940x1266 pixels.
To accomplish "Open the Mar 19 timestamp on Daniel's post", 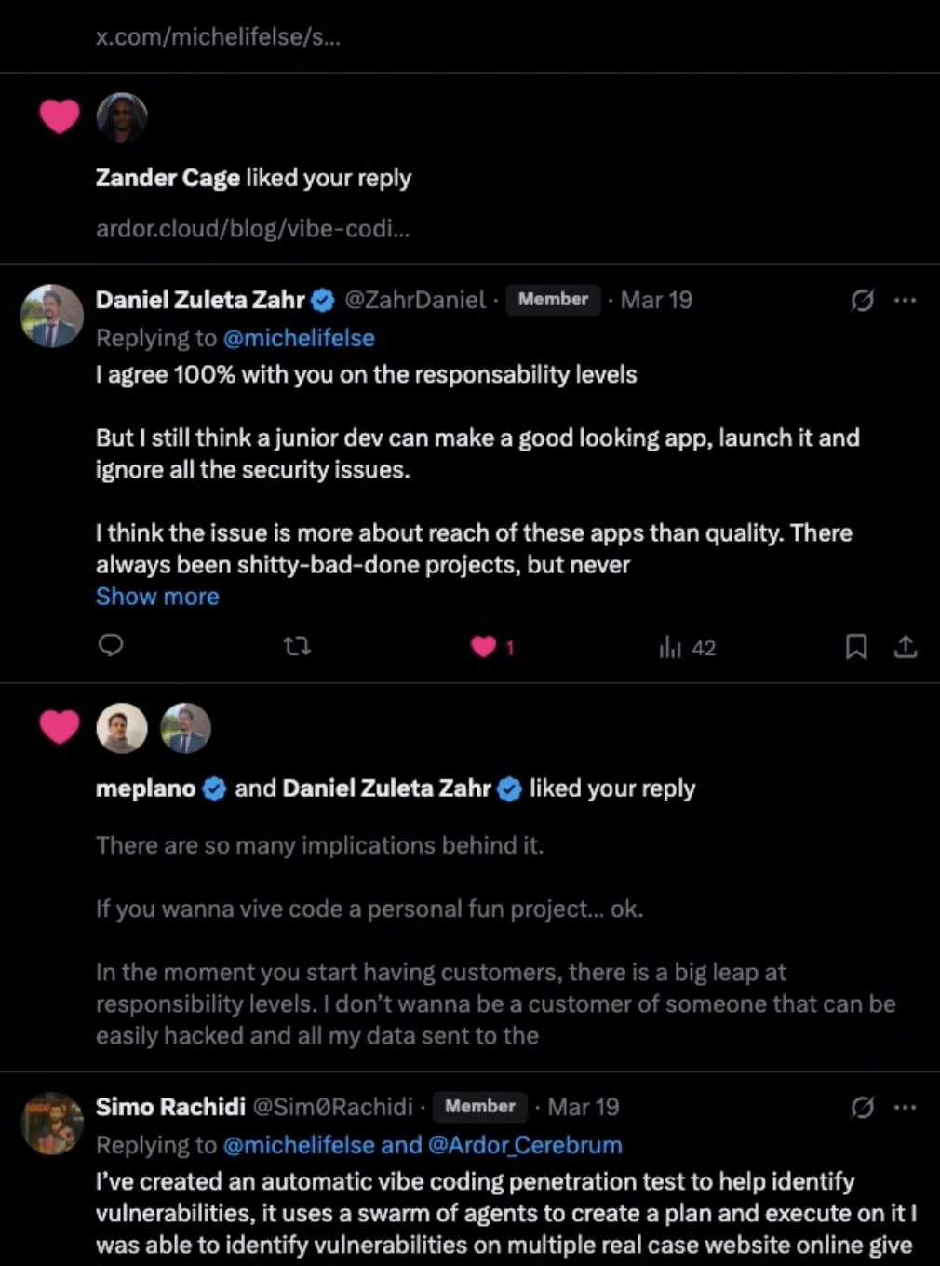I will point(656,300).
